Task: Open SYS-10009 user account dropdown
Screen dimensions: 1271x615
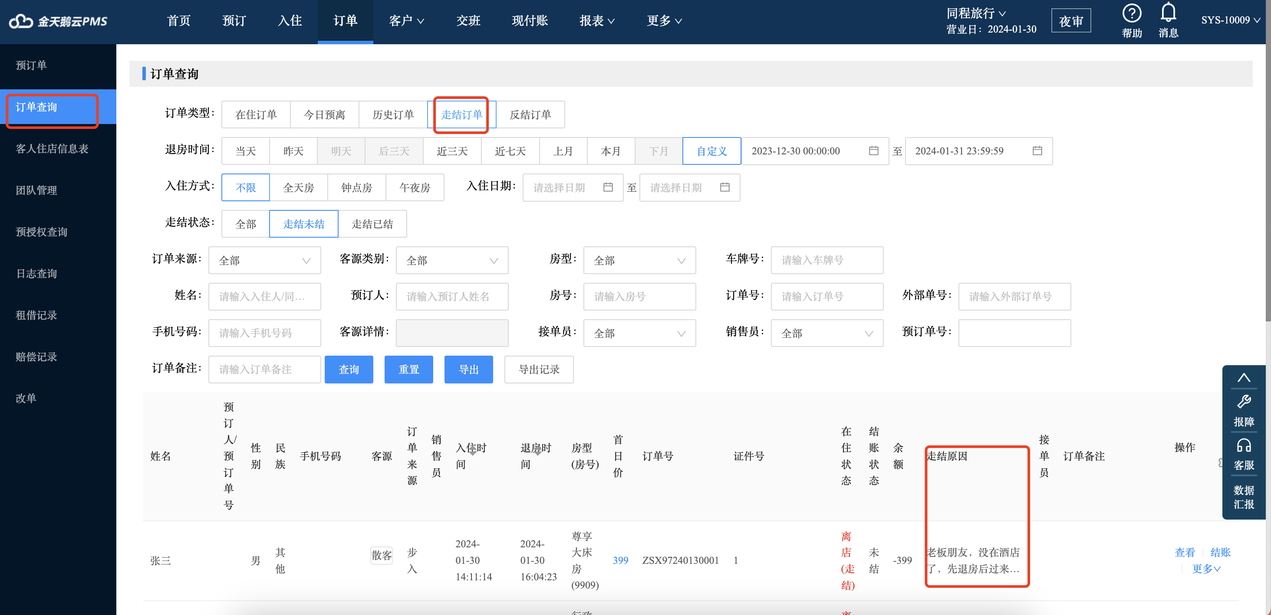Action: (1231, 20)
